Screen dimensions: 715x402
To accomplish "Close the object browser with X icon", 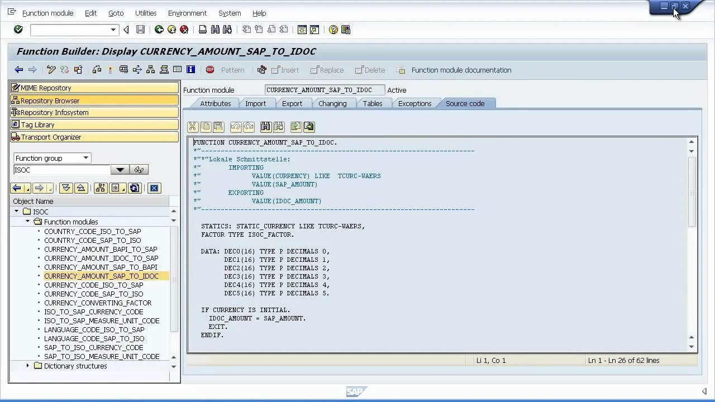I will click(154, 188).
